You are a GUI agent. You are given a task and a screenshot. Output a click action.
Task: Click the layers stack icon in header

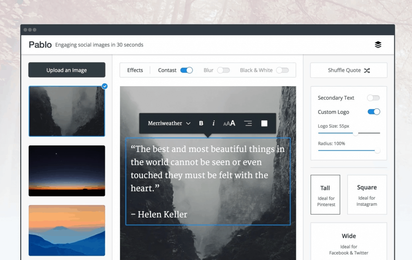click(378, 45)
